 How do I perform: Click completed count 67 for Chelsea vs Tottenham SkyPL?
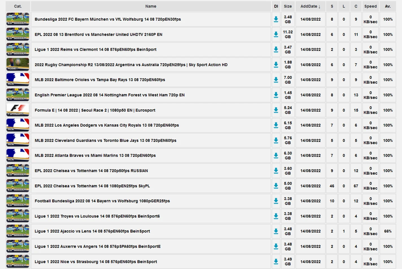coord(356,186)
